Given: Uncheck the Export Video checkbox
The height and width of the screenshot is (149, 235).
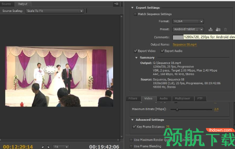Looking at the screenshot, I should pos(135,51).
